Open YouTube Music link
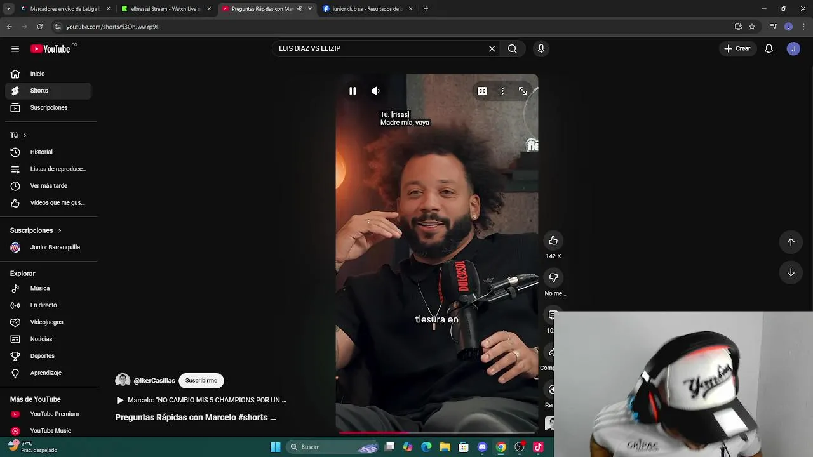Viewport: 813px width, 457px height. 48,431
